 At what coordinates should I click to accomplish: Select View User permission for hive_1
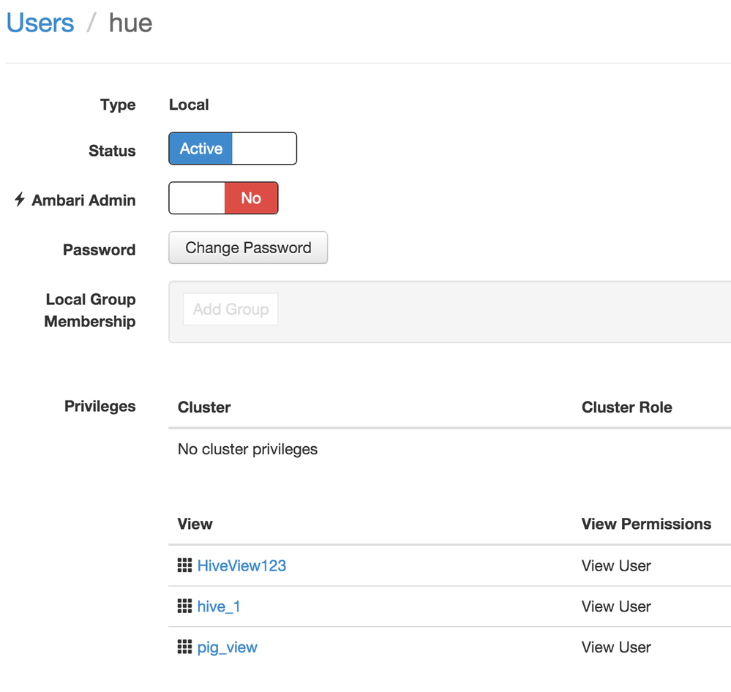point(616,606)
